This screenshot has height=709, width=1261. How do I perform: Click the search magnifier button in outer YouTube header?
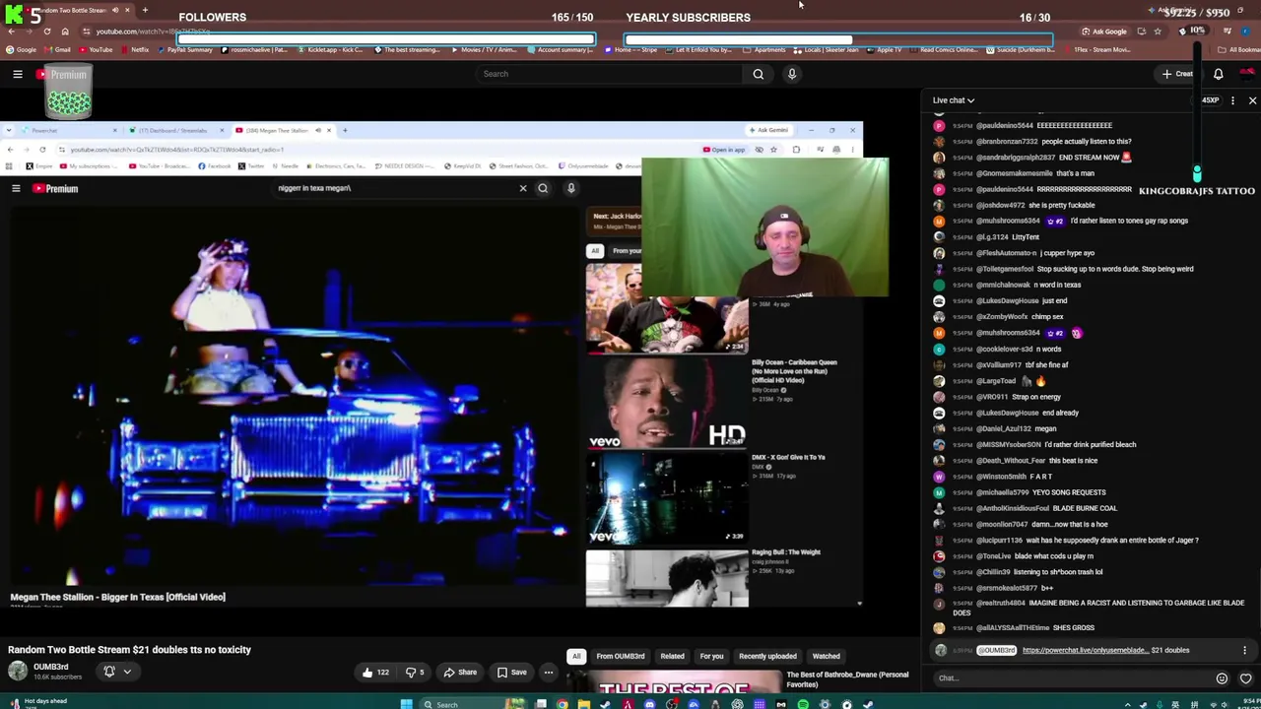point(758,74)
